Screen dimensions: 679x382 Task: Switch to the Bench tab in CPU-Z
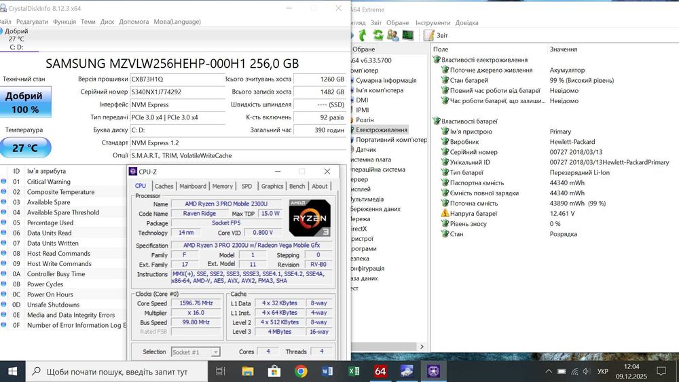click(297, 186)
